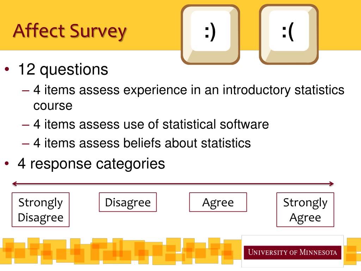Screen dimensions: 361x271
Task: Click the middle of the agreement scale line
Action: pyautogui.click(x=173, y=183)
